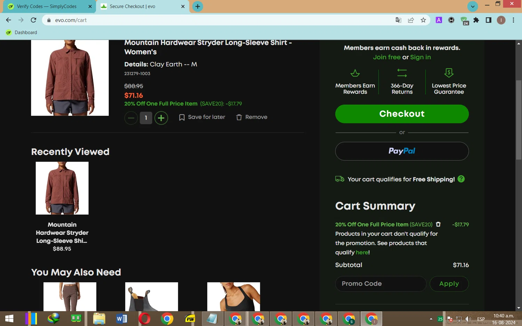Screen dimensions: 522x326
Task: Click the scrollbar down arrow
Action: point(519,308)
